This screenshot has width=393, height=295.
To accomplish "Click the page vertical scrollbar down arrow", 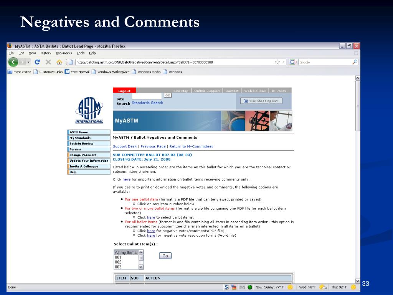I will click(x=358, y=281).
